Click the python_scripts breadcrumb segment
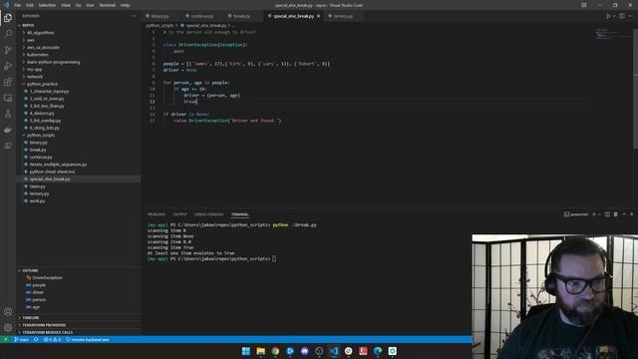This screenshot has height=359, width=638. coord(159,25)
